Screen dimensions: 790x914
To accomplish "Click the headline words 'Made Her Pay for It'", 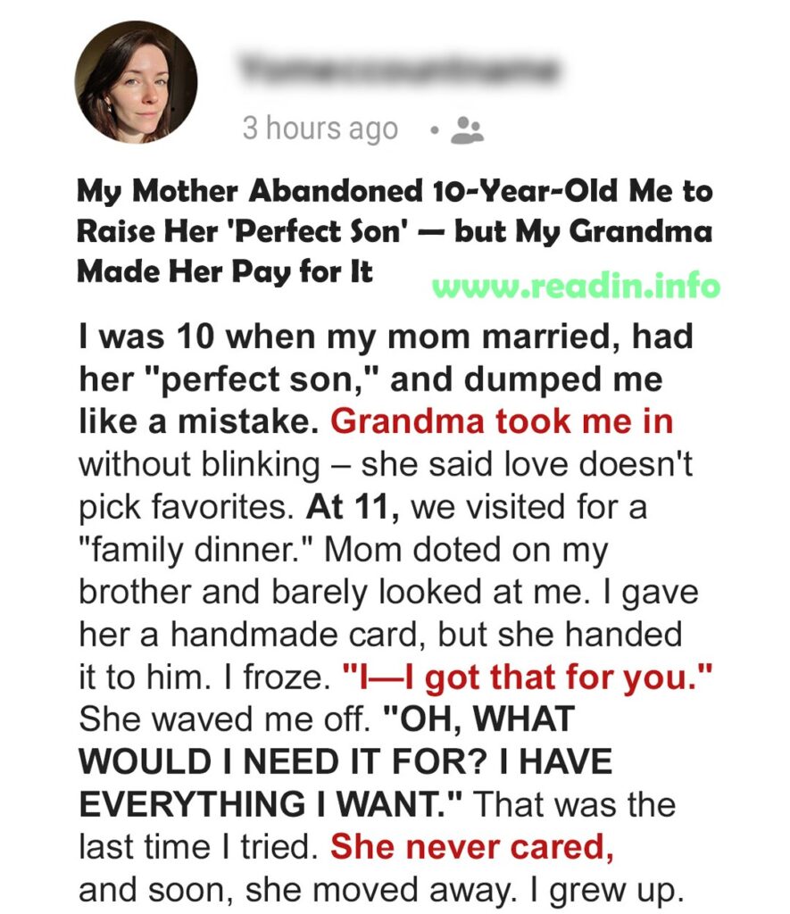I will 224,272.
